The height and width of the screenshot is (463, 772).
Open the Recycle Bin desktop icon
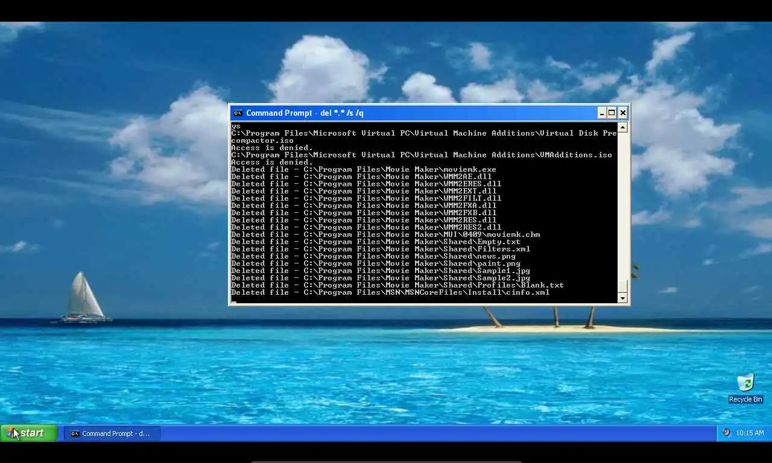[x=745, y=388]
